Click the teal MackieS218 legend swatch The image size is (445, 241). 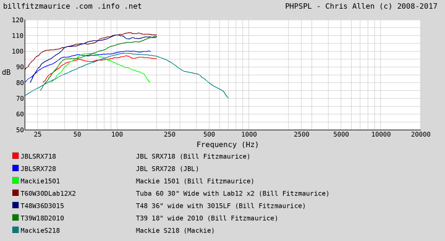click(x=15, y=230)
